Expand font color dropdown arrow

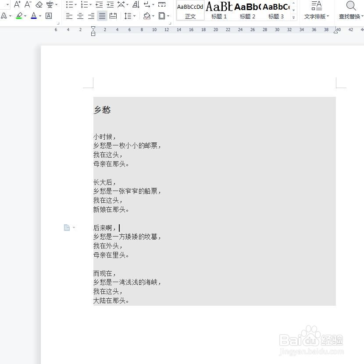pos(40,16)
